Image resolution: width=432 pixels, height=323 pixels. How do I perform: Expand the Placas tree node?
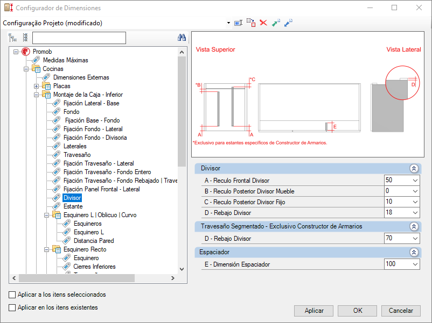[37, 86]
